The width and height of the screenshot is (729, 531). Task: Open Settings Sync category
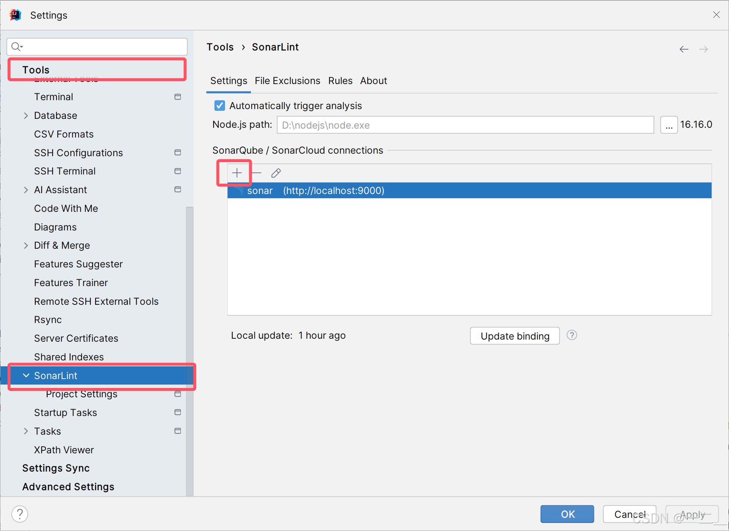(x=56, y=468)
